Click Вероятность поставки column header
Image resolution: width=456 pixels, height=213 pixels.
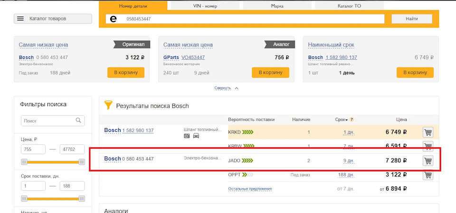[251, 120]
